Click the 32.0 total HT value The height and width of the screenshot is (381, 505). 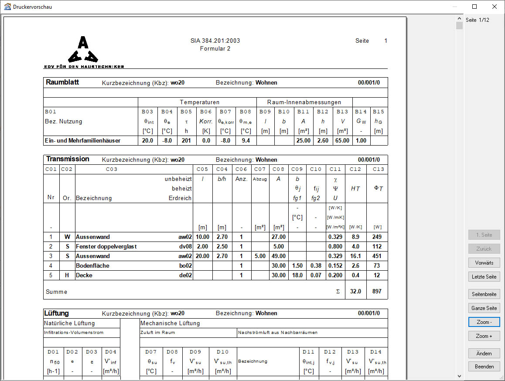pyautogui.click(x=355, y=292)
